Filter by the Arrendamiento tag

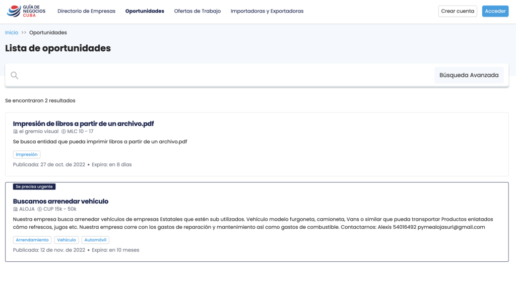pos(32,240)
